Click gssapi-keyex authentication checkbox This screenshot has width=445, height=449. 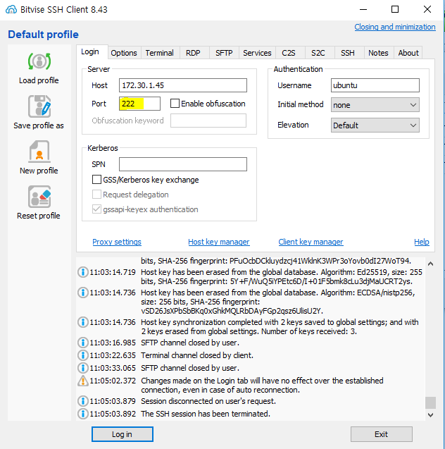(96, 209)
